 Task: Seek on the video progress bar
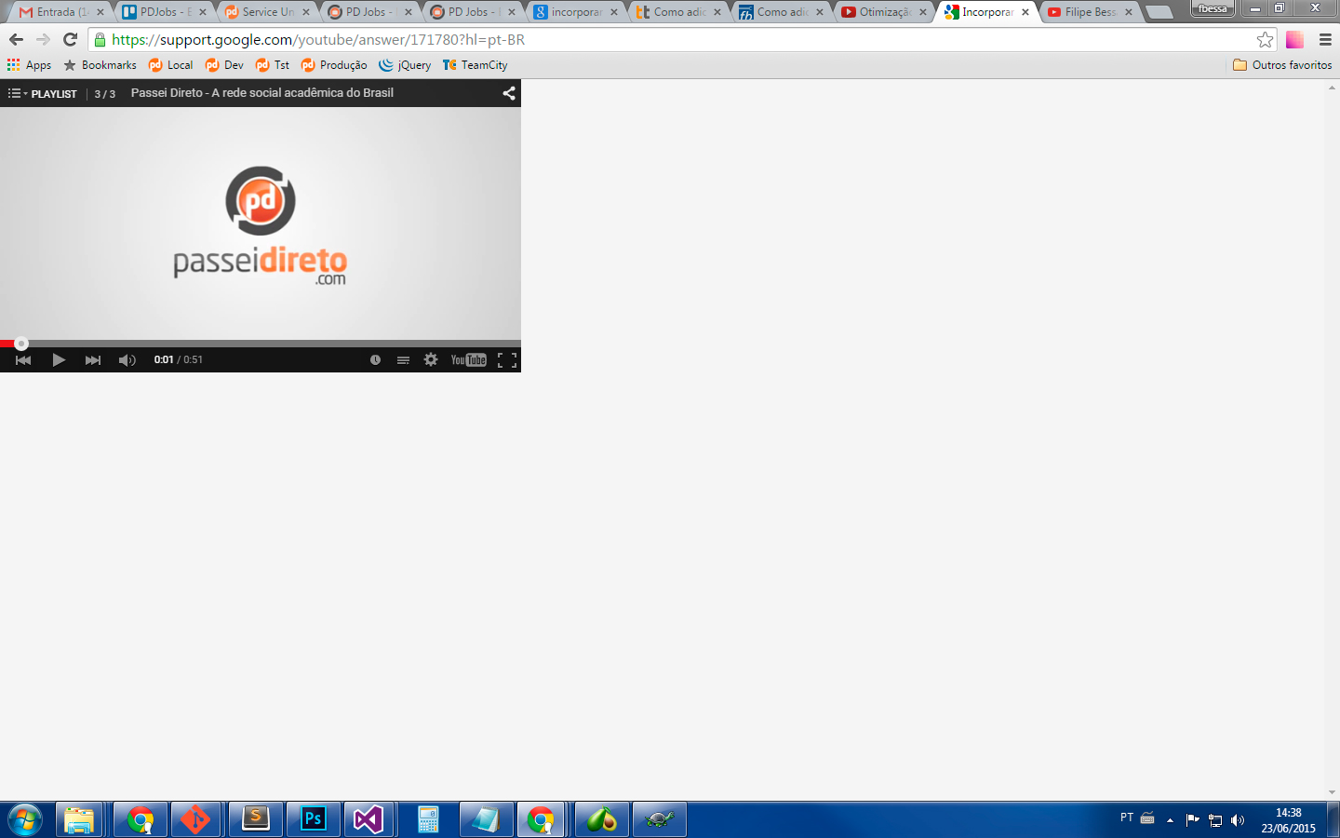point(261,344)
